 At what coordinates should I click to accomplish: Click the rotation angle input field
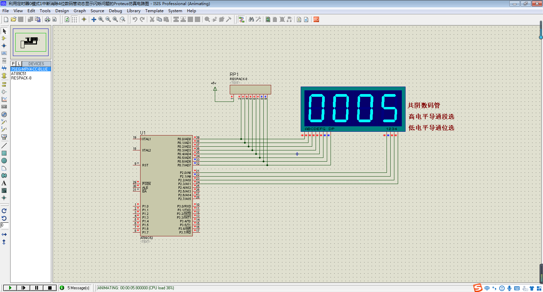(x=4, y=225)
